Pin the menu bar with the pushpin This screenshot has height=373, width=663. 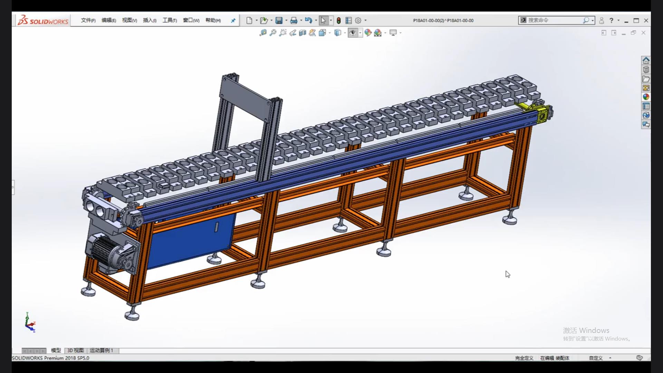tap(233, 21)
